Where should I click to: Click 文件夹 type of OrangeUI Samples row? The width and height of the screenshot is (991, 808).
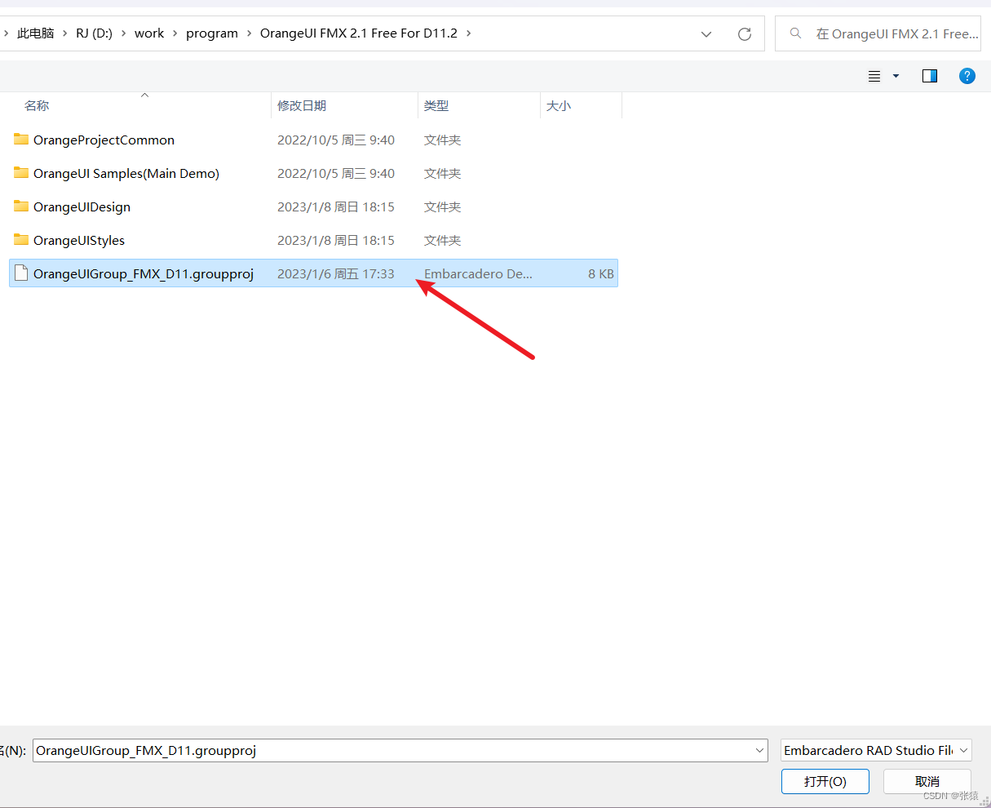[x=443, y=173]
